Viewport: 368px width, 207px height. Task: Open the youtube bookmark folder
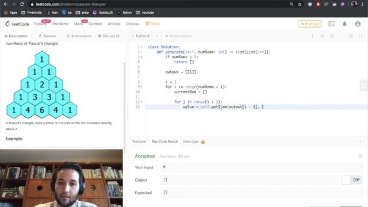coord(145,13)
